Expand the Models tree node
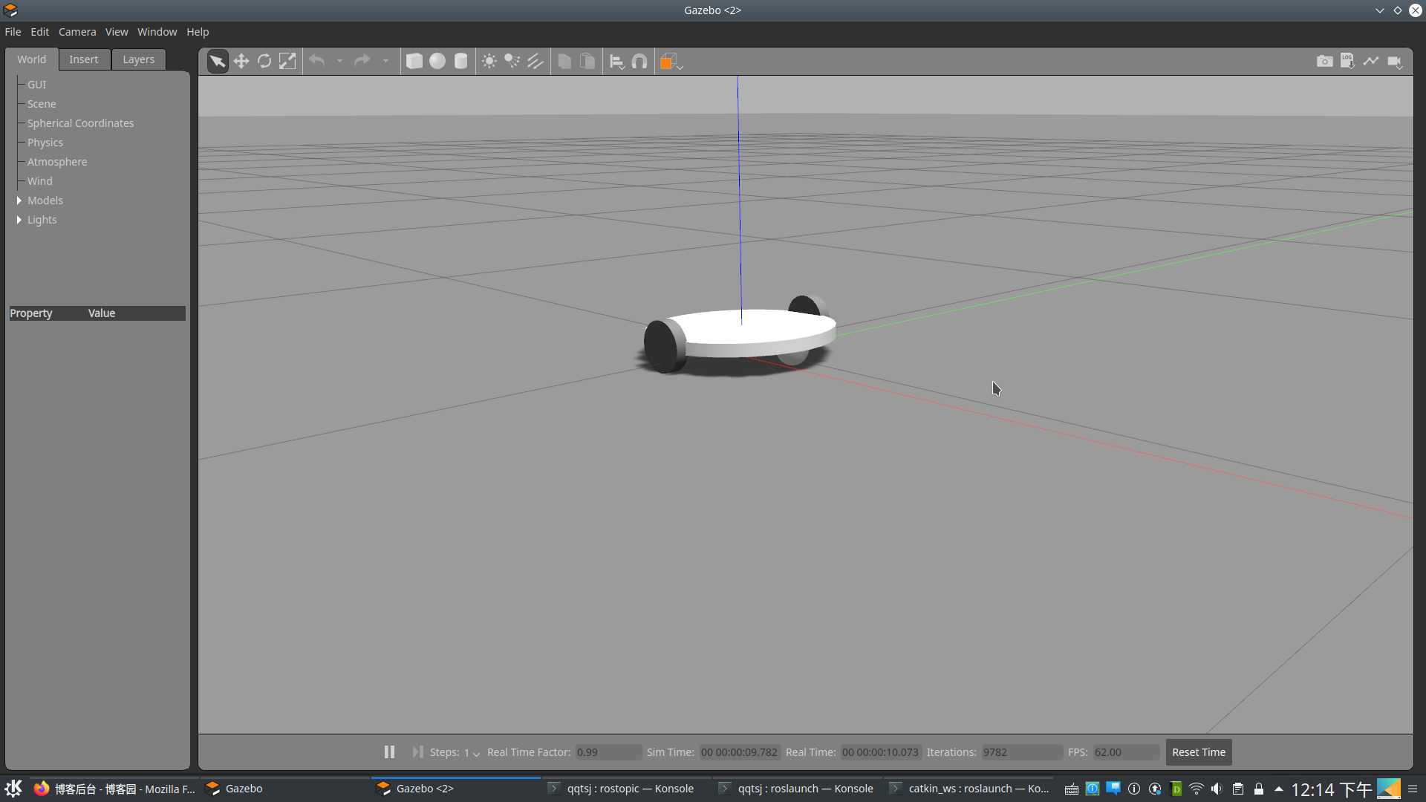This screenshot has width=1426, height=802. click(x=19, y=200)
